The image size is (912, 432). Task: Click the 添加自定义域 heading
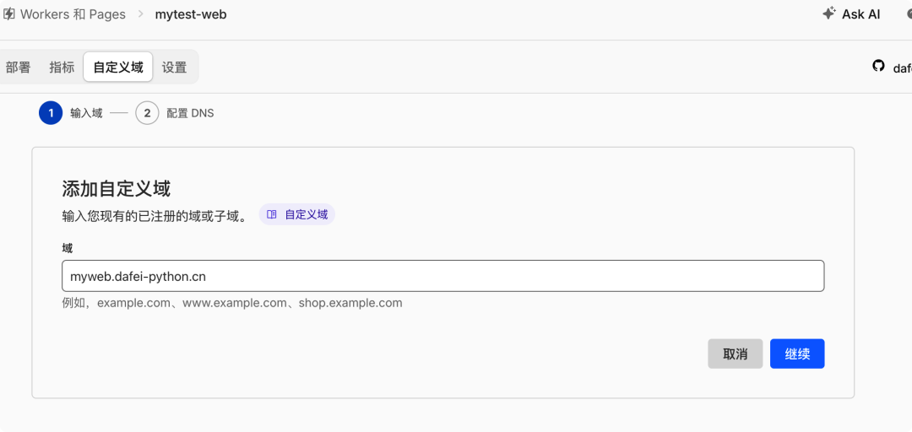[x=117, y=189]
